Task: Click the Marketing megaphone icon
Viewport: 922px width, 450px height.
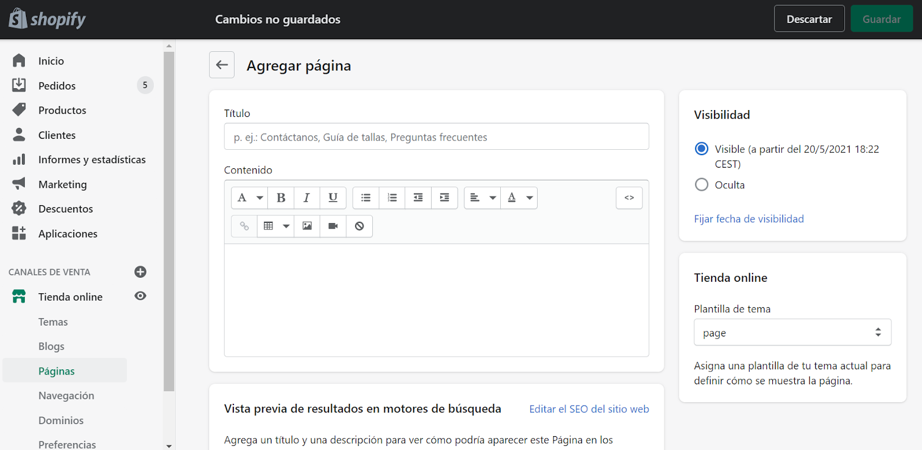Action: [x=19, y=183]
